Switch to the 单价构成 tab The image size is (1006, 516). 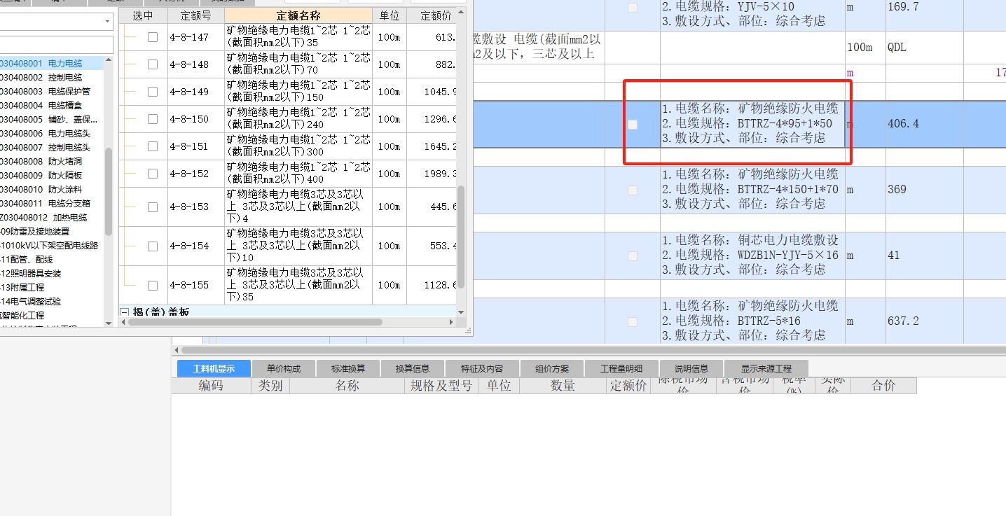[x=284, y=368]
